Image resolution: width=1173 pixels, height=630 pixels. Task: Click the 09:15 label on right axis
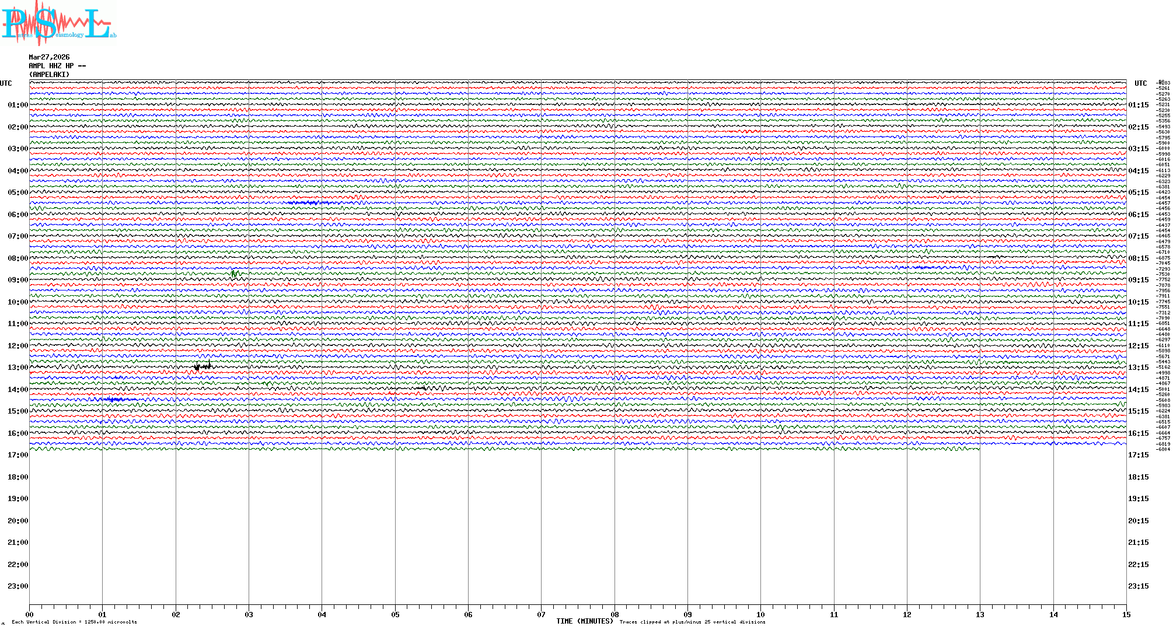pyautogui.click(x=1138, y=280)
